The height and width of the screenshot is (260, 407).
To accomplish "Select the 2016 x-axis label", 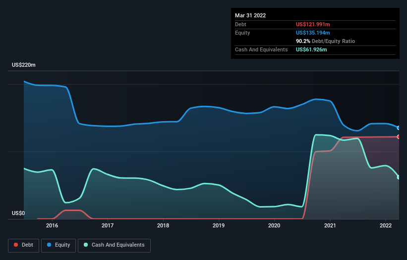I will tap(52, 225).
